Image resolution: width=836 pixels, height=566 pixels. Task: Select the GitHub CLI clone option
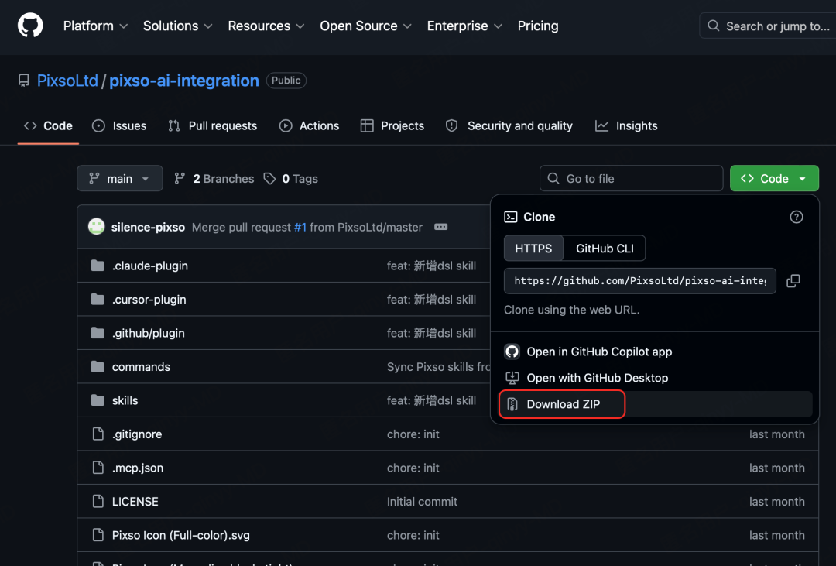coord(605,248)
